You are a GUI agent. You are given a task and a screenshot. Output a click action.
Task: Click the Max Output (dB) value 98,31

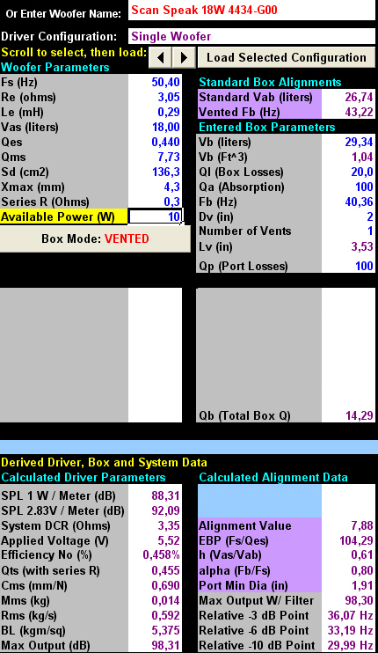pyautogui.click(x=165, y=645)
